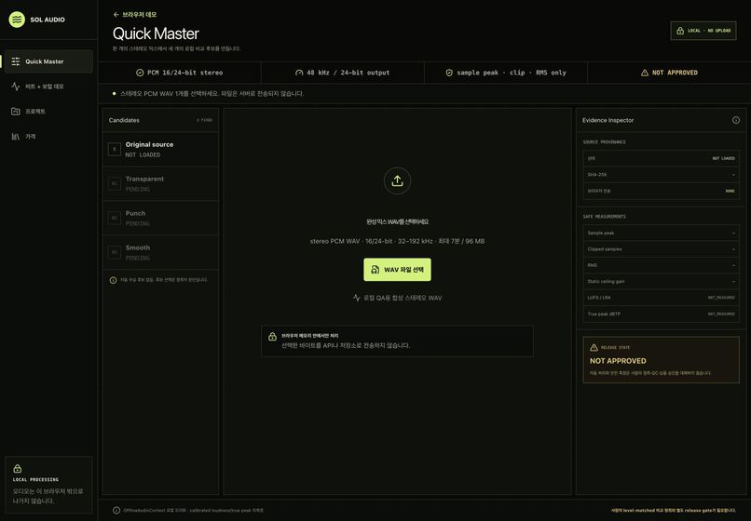Click the NONE value in the 브라우저 전송 row
751x521 pixels.
(x=730, y=191)
